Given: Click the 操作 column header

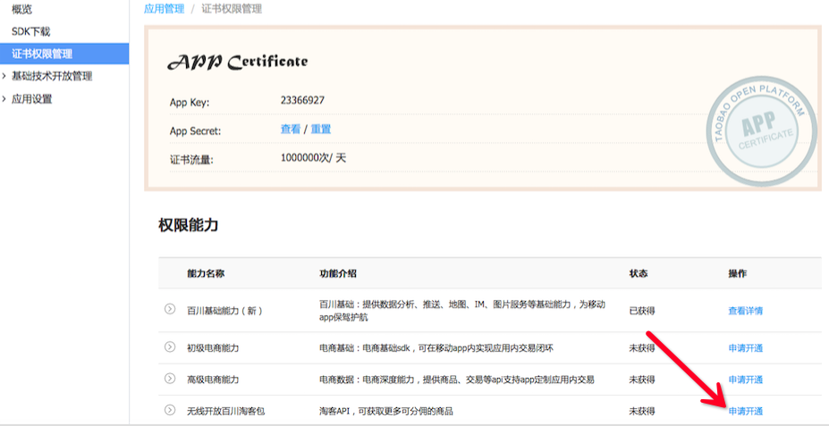Looking at the screenshot, I should click(738, 273).
